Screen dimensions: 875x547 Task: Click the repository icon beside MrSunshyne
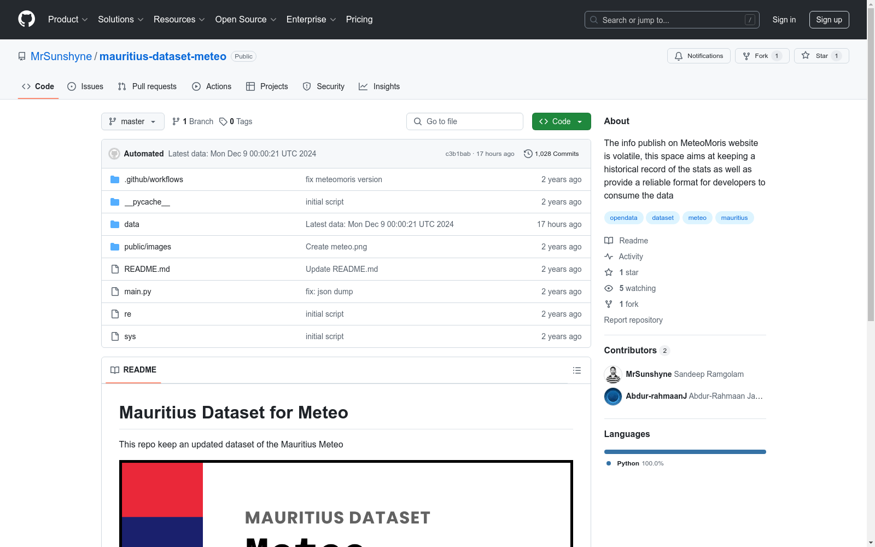pos(22,56)
